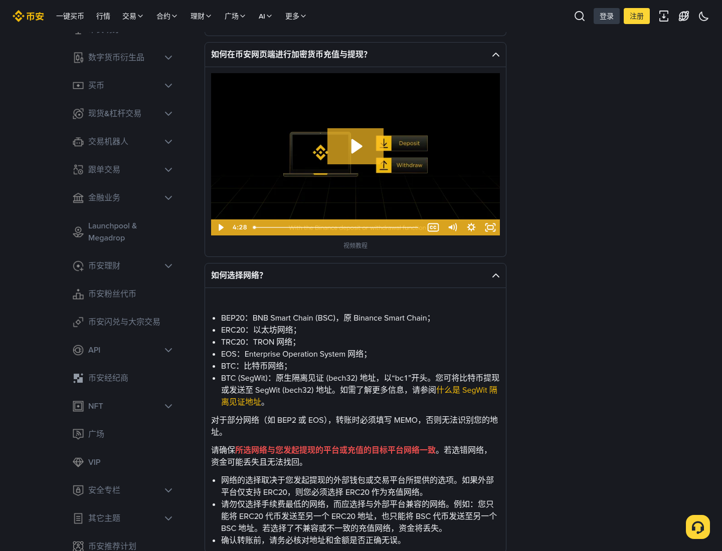
Task: Collapse the 如何在币安网页端进行加密货币充值与提现 section
Action: point(496,55)
